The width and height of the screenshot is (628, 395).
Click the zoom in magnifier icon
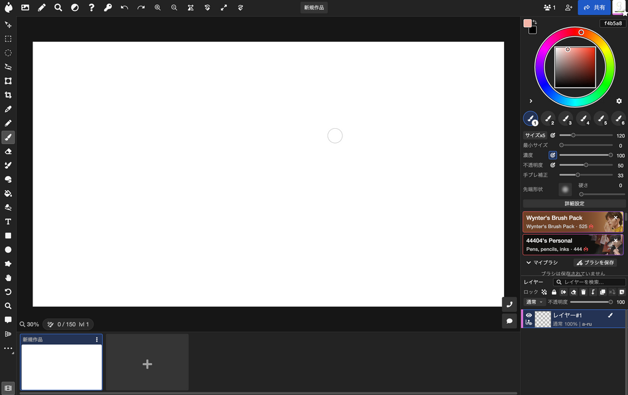(158, 8)
